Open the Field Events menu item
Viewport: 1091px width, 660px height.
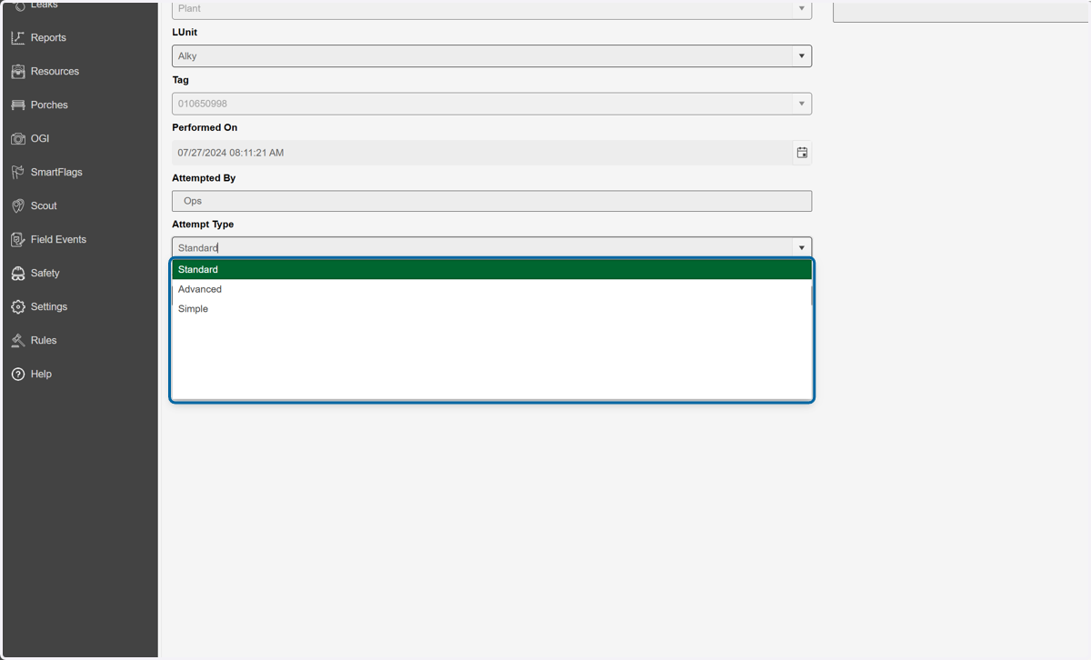click(58, 239)
